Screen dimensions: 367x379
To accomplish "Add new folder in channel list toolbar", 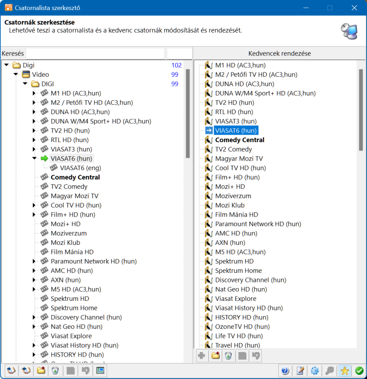I will point(41,370).
